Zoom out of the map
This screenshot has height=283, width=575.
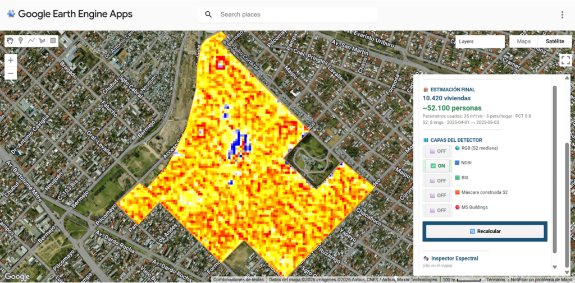click(11, 73)
